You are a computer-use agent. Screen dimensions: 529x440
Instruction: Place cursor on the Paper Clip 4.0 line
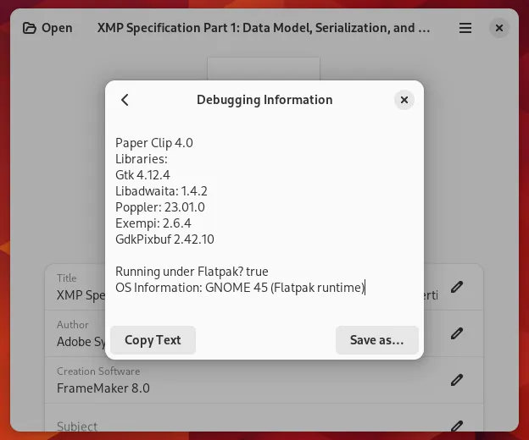(x=154, y=143)
